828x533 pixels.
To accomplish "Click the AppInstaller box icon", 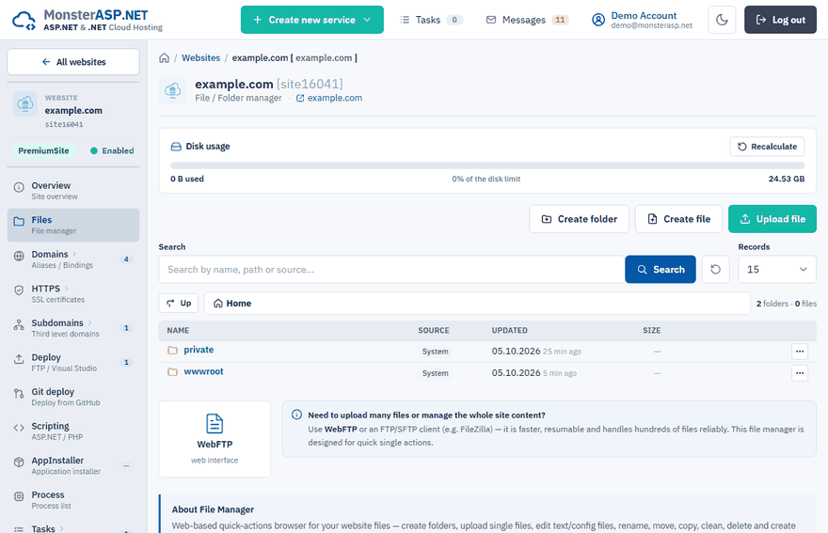I will [19, 462].
